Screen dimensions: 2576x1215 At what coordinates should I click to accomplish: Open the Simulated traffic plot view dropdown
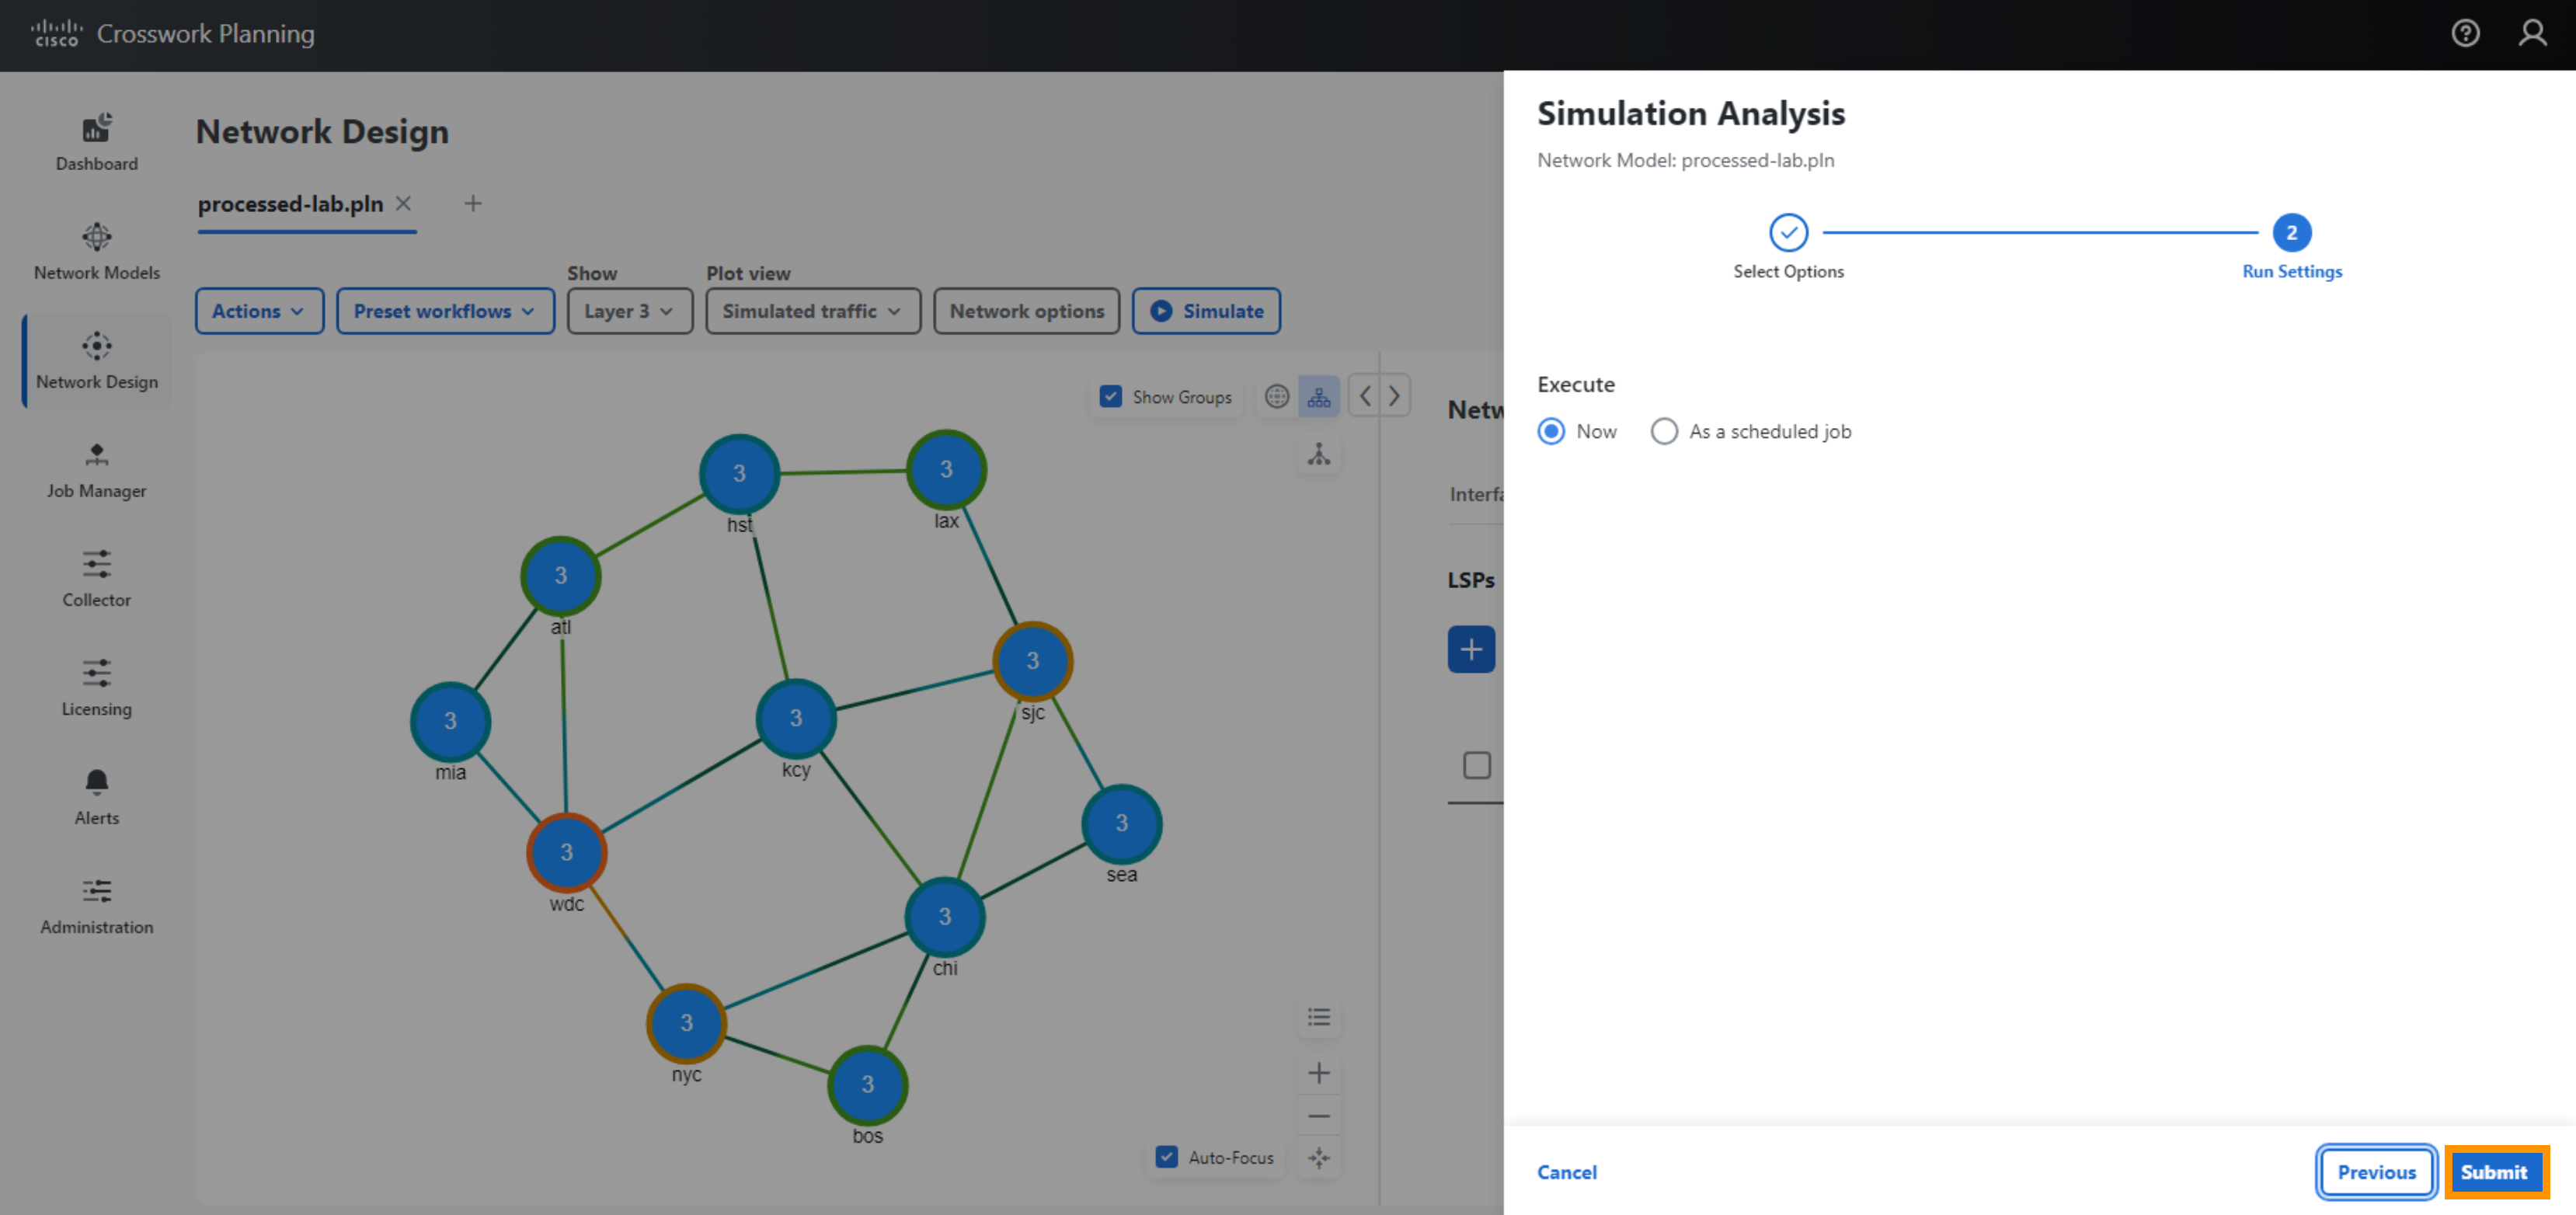coord(813,311)
